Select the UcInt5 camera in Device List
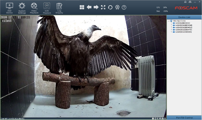Image resolution: width=202 pixels, height=120 pixels. pos(184,32)
